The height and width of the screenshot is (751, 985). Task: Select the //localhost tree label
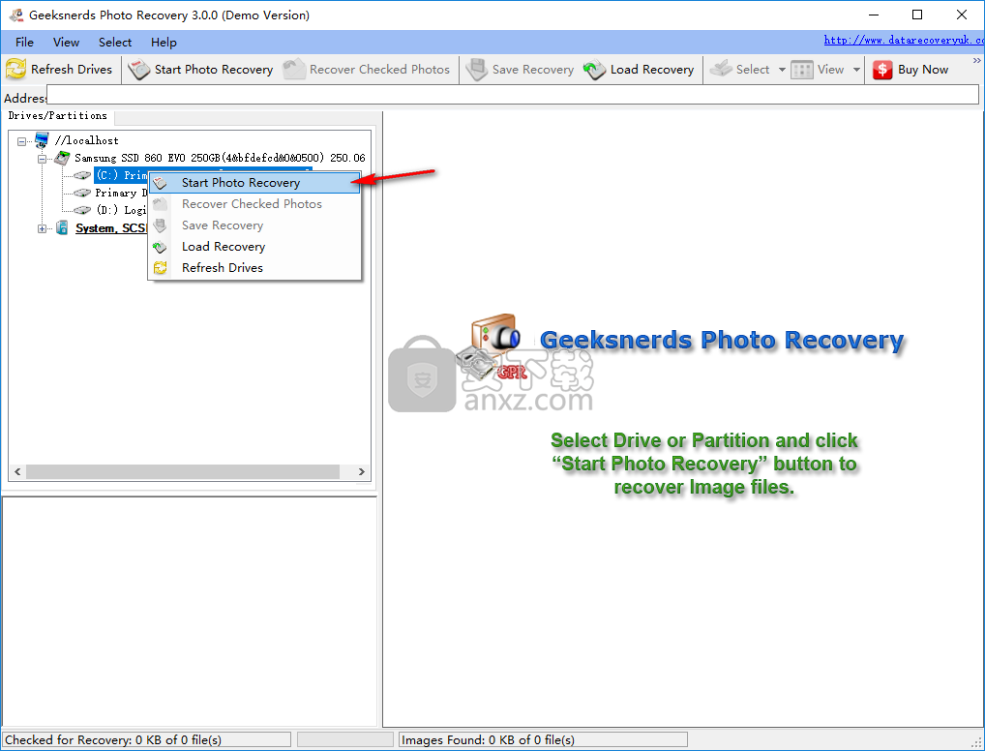(x=87, y=140)
